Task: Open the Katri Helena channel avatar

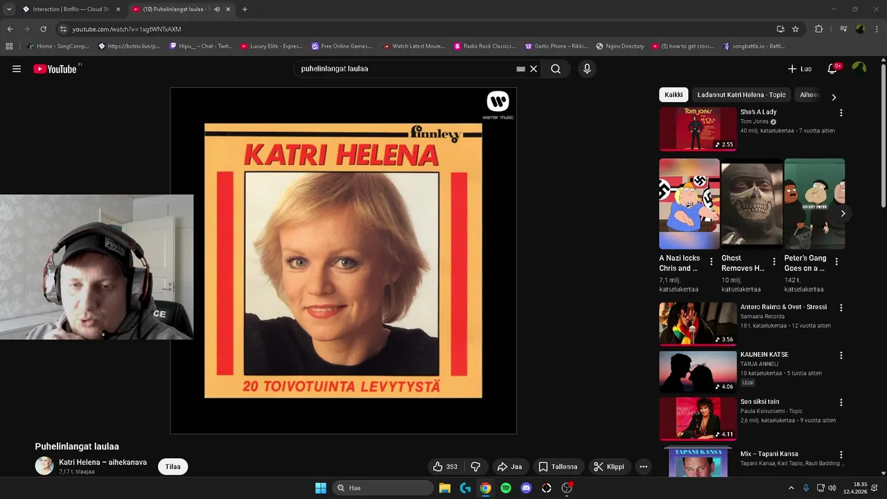Action: pyautogui.click(x=44, y=466)
